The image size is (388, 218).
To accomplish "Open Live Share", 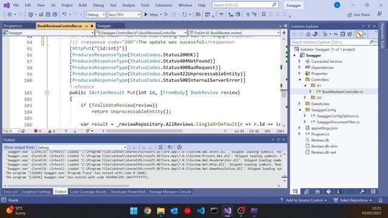I will click(x=358, y=15).
